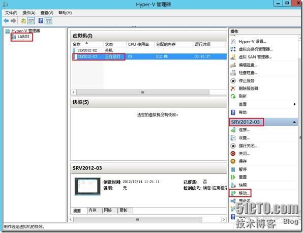Open Hyper-V 设置 from the actions pane
The width and height of the screenshot is (303, 233).
pos(252,41)
